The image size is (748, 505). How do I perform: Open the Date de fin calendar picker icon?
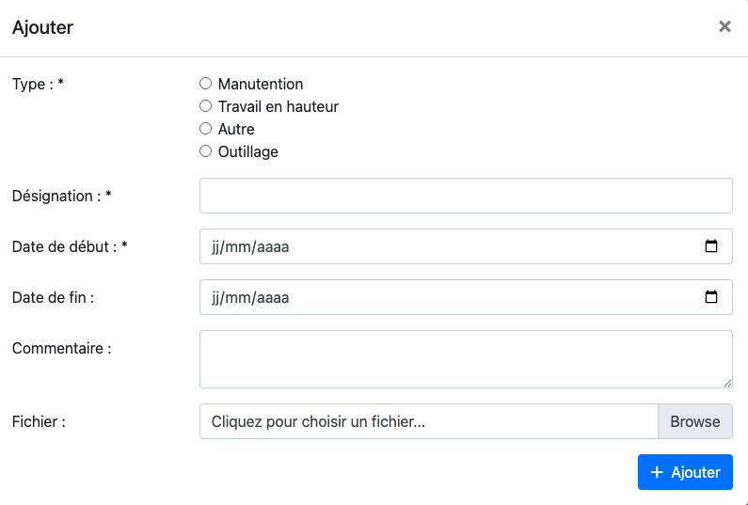pos(711,297)
